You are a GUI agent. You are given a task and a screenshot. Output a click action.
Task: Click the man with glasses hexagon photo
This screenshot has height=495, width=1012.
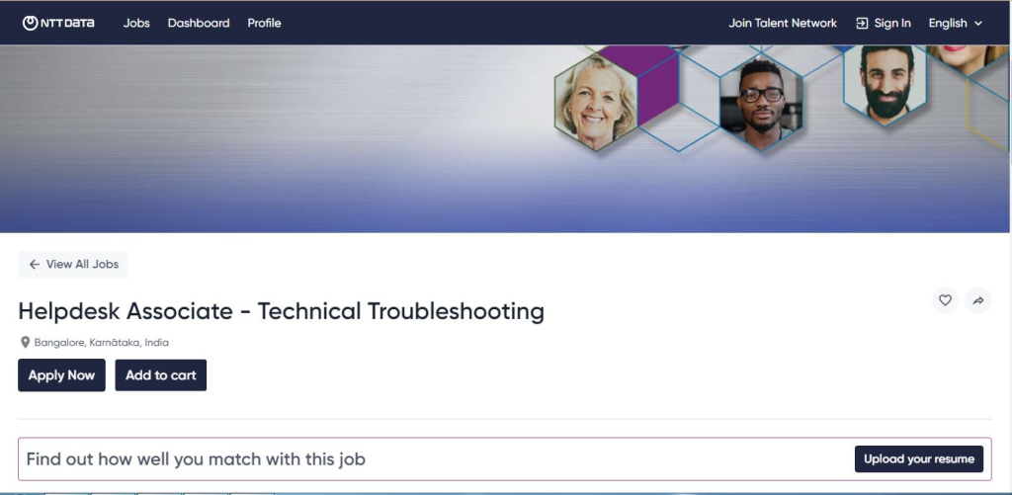(x=762, y=102)
